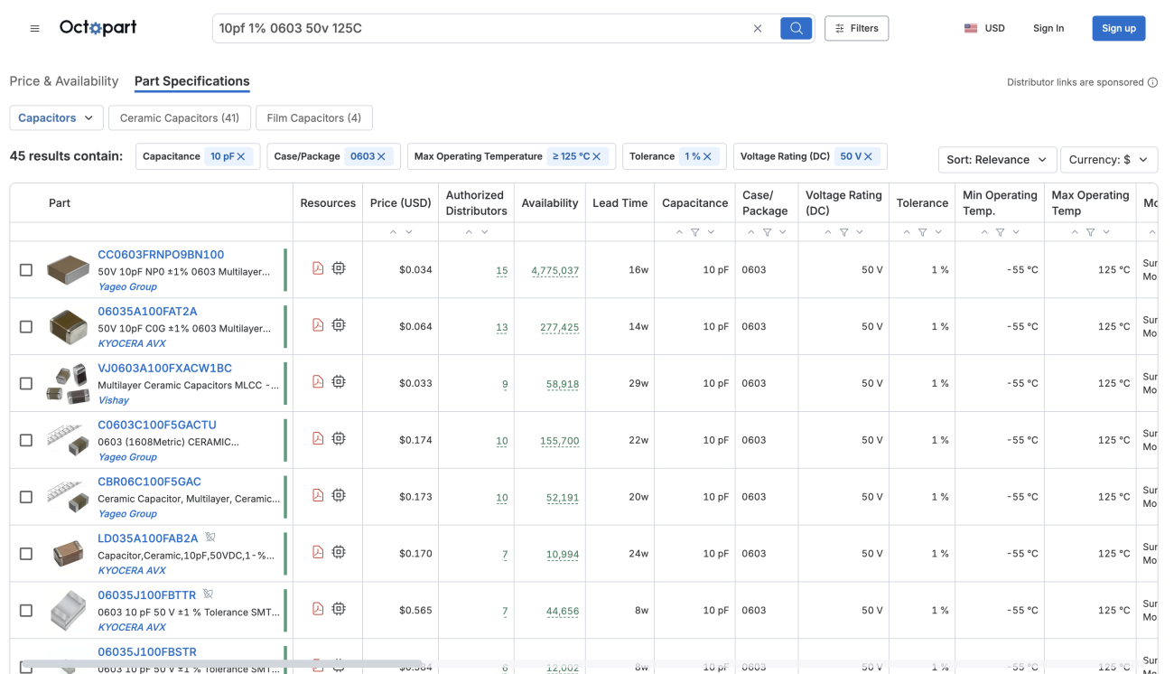Image resolution: width=1174 pixels, height=674 pixels.
Task: Open CAD model icon for 06035J100FBTTR
Action: (339, 609)
